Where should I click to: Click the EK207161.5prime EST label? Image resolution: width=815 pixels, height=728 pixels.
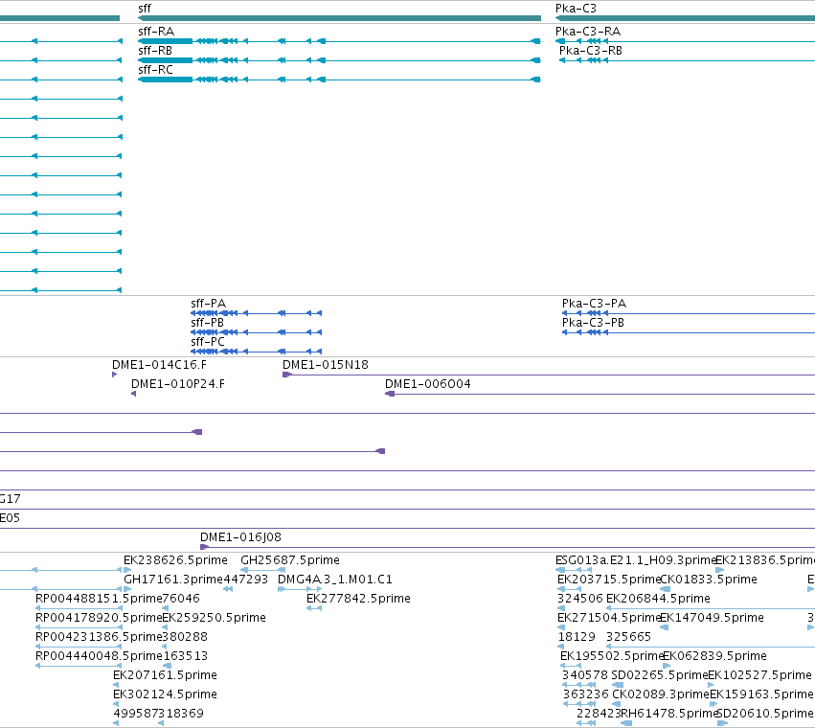165,675
